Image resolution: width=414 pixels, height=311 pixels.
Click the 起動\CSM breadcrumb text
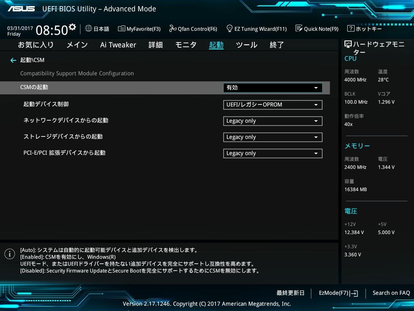pyautogui.click(x=32, y=60)
